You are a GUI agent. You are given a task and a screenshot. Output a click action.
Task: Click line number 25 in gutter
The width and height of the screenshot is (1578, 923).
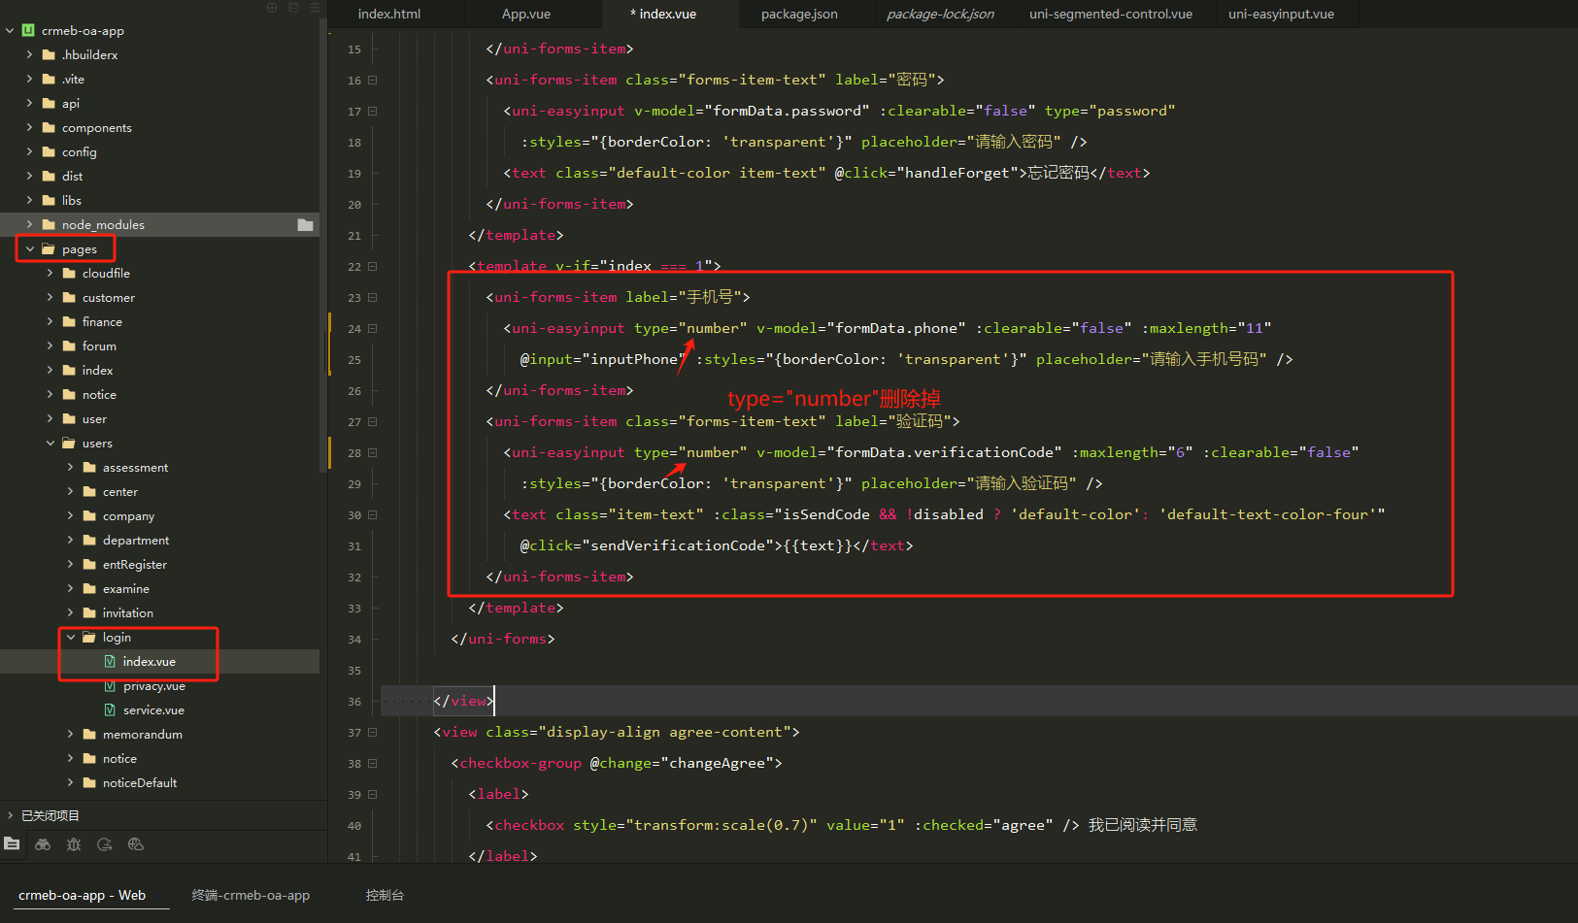tap(354, 360)
